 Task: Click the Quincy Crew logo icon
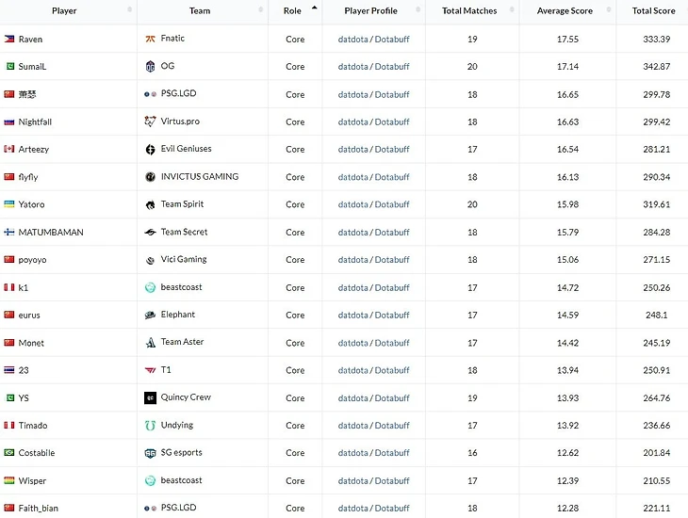coord(151,398)
